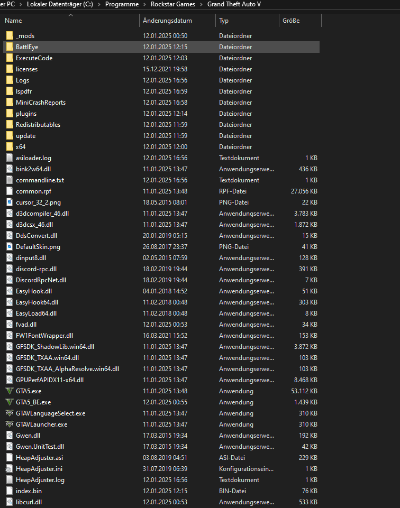
Task: Select DdsConvert.dll file name
Action: tap(37, 236)
